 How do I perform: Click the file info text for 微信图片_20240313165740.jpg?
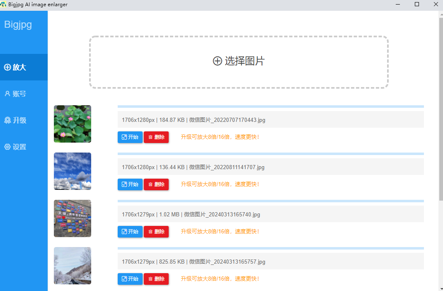(x=191, y=214)
